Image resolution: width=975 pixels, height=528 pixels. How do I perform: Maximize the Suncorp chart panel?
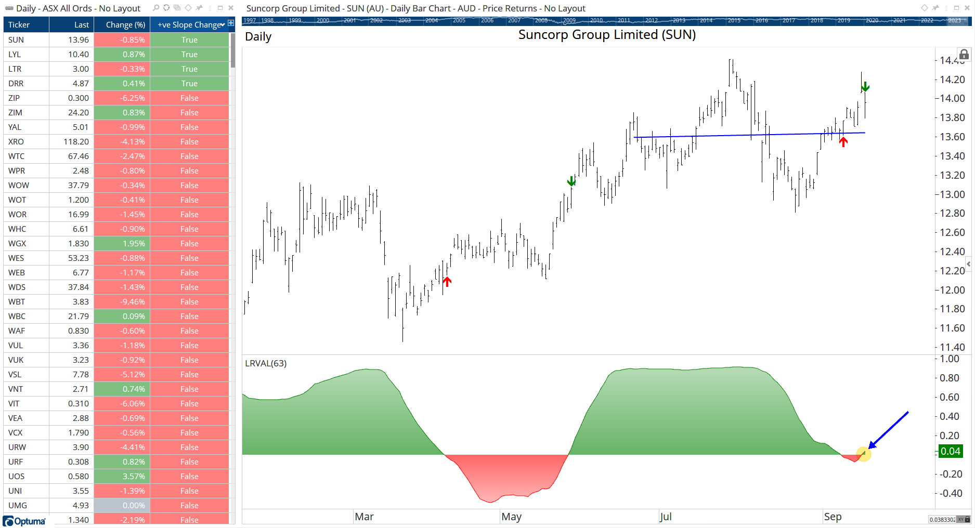(x=956, y=8)
